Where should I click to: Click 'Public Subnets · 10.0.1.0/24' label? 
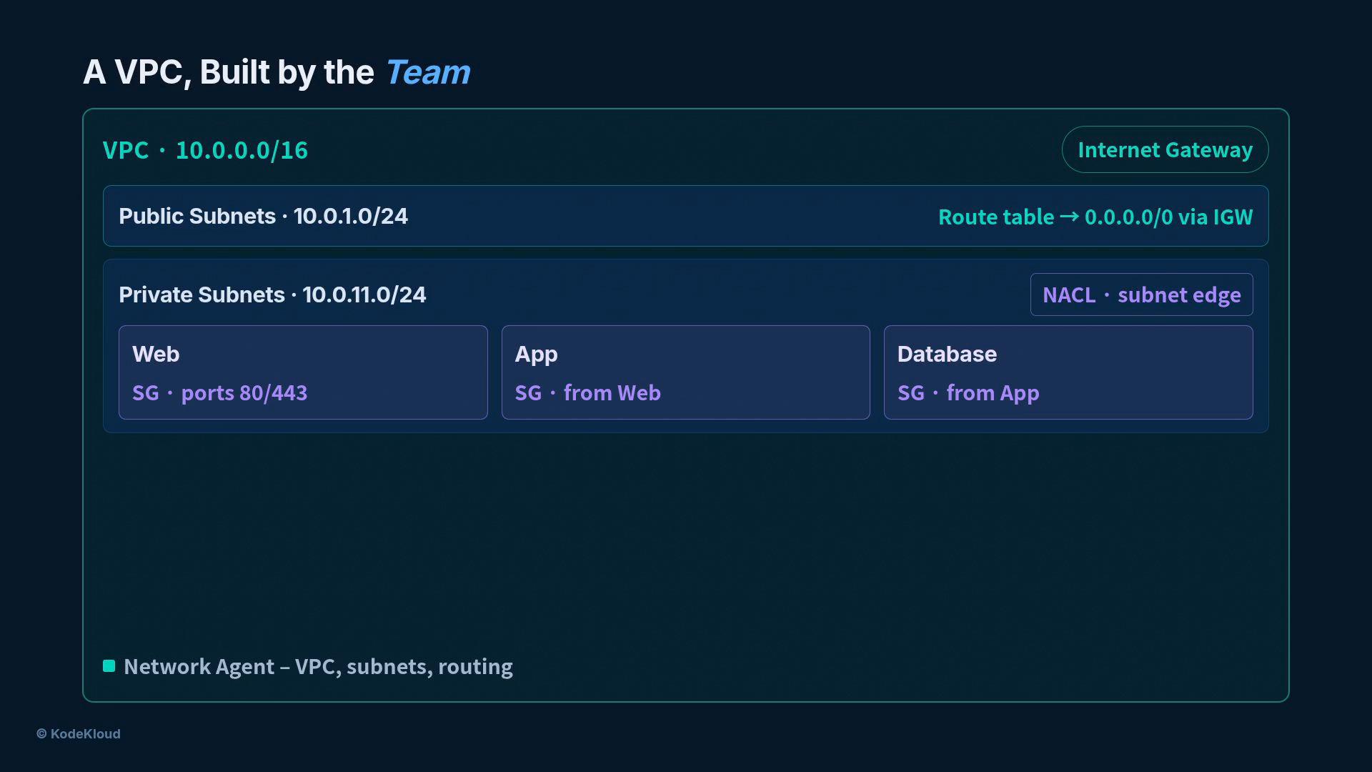[x=263, y=216]
